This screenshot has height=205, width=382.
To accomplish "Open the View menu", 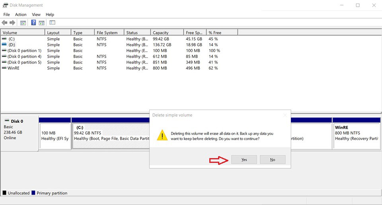I will click(36, 15).
